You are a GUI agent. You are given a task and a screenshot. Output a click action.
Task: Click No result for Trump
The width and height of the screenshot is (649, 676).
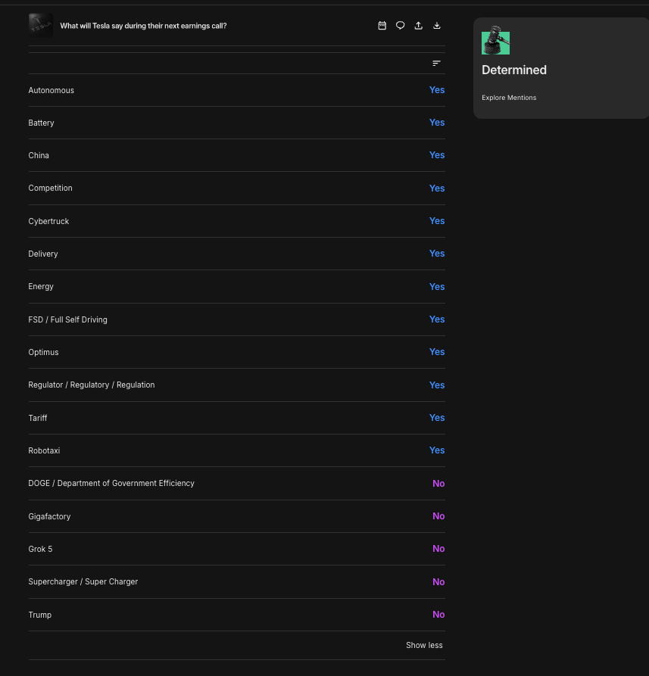(438, 615)
